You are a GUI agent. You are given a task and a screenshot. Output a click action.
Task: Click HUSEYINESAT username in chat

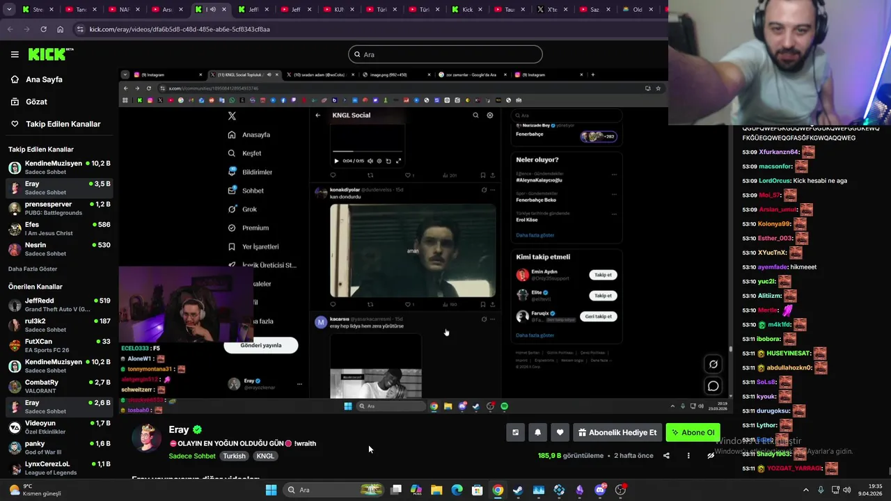click(x=788, y=353)
